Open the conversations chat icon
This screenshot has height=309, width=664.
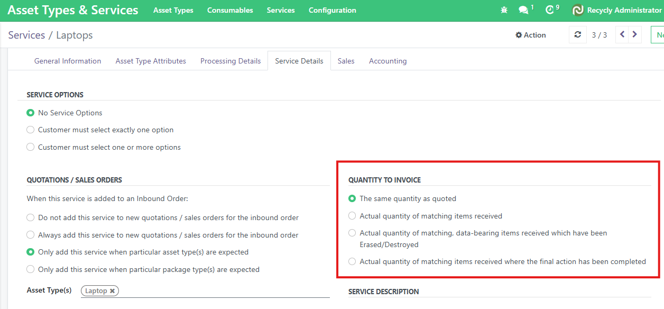pos(523,10)
